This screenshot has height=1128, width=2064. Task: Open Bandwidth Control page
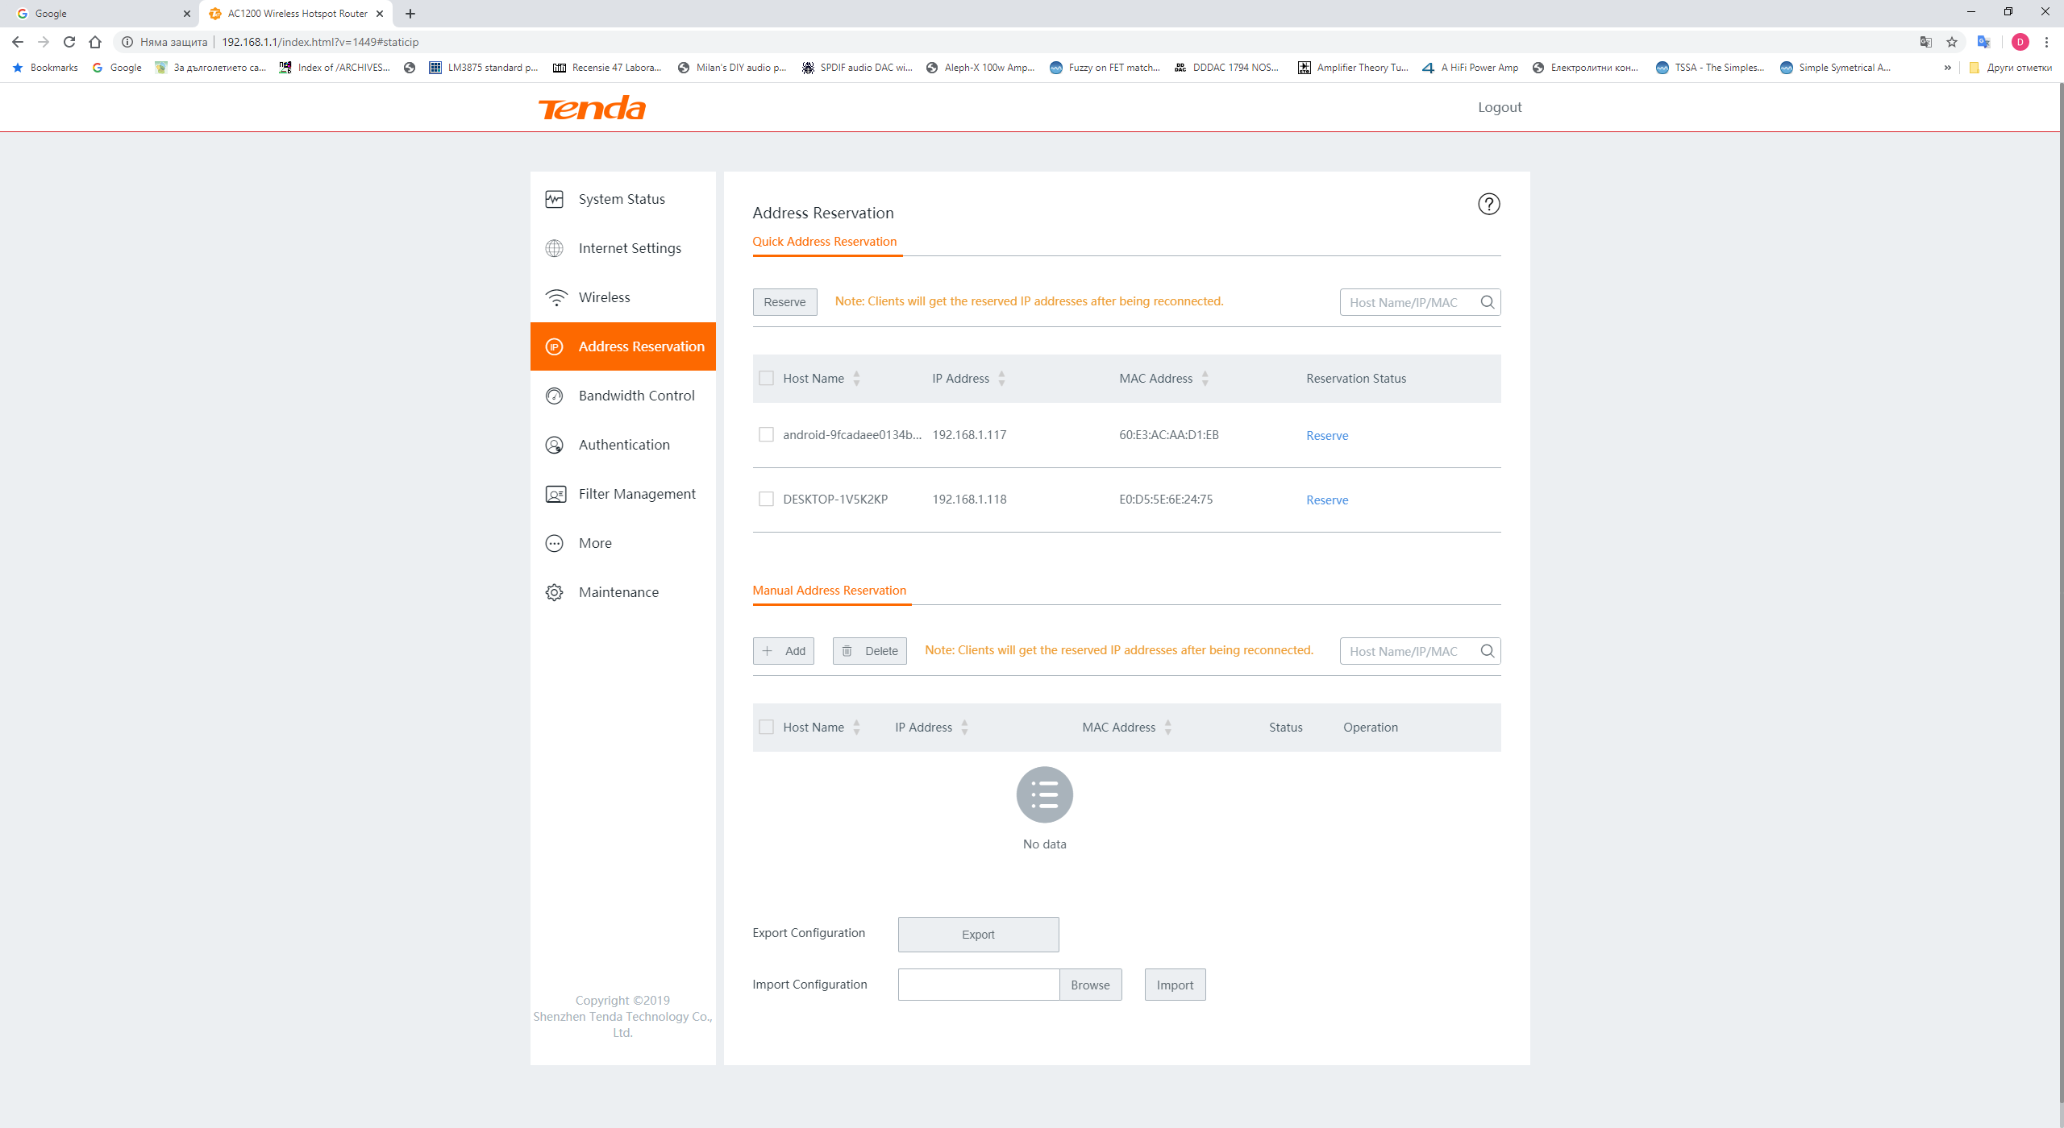pos(622,396)
